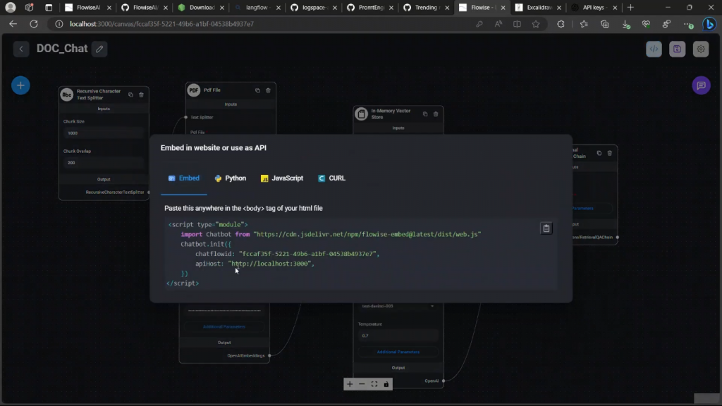Edit the DOC_Chat name with the pencil icon

coord(99,49)
